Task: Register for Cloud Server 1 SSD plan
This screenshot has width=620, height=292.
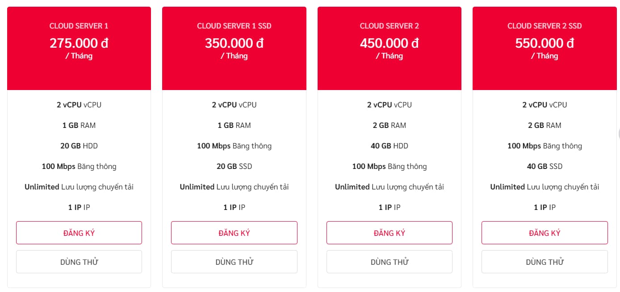Action: (234, 233)
